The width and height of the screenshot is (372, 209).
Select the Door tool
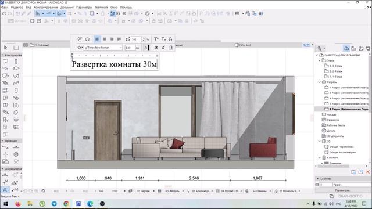tap(16, 91)
